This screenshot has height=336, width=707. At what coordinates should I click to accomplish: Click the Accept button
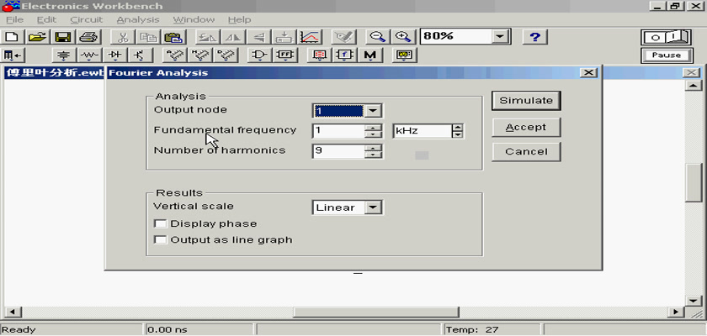click(526, 128)
